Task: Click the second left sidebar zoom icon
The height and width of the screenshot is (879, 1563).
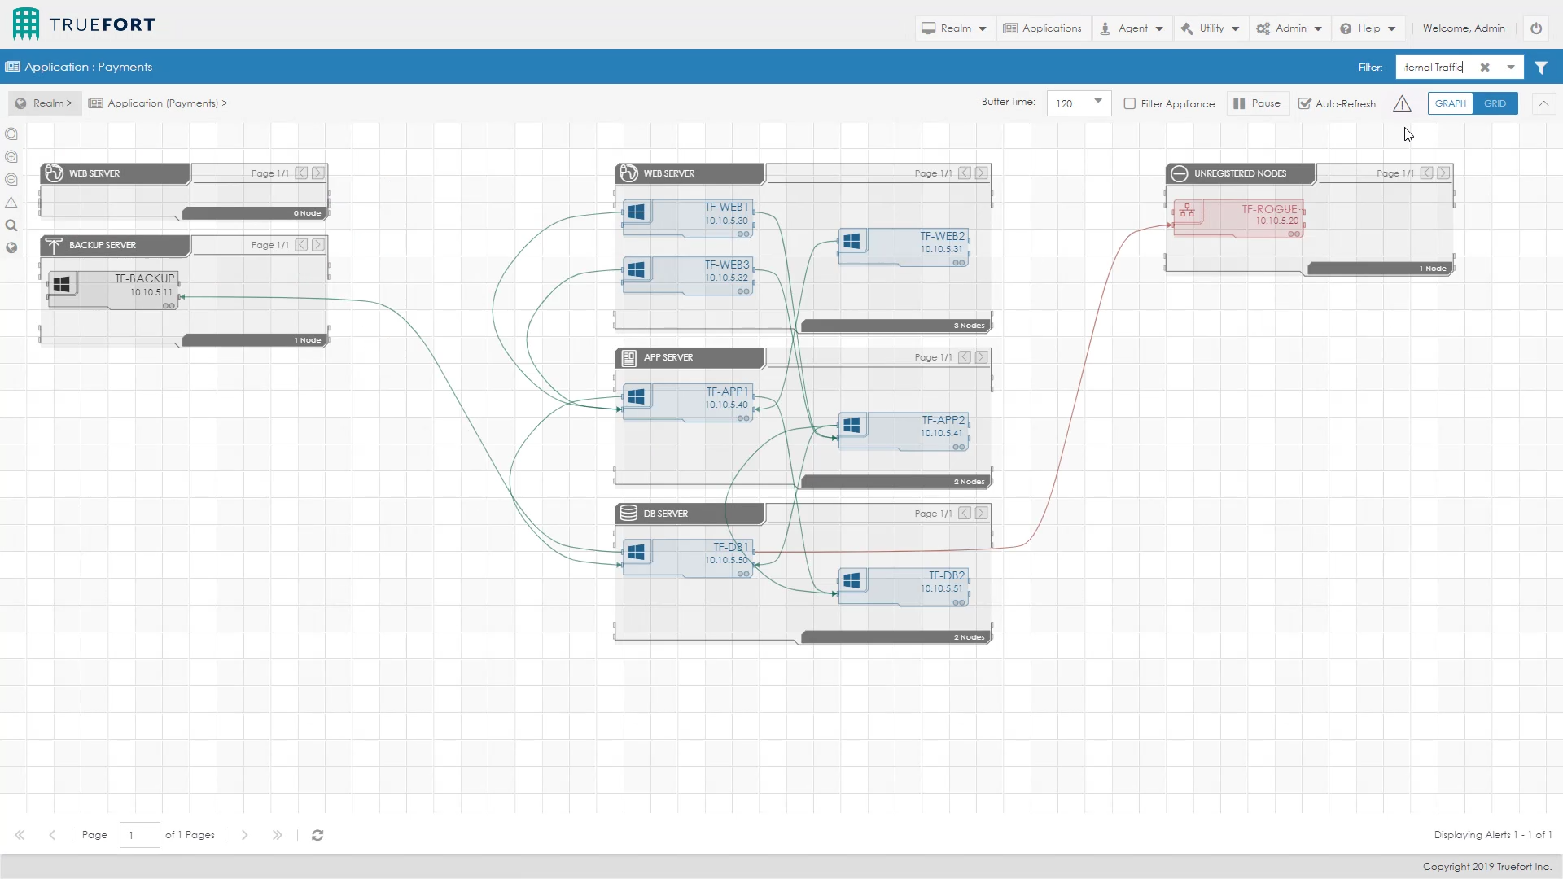Action: 11,156
